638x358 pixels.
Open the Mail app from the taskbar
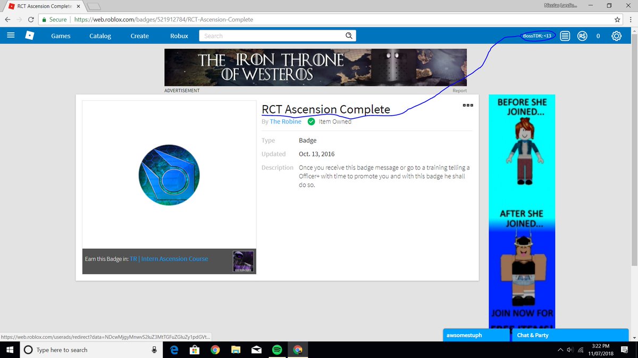[256, 350]
